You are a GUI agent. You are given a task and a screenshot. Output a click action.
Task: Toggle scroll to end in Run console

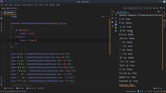coord(116,25)
